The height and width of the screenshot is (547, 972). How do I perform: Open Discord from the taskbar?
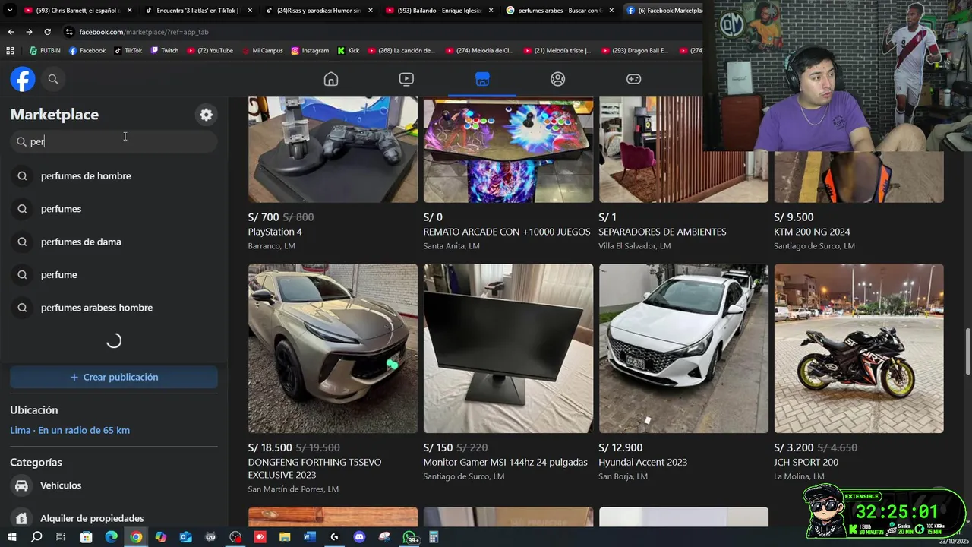tap(359, 537)
